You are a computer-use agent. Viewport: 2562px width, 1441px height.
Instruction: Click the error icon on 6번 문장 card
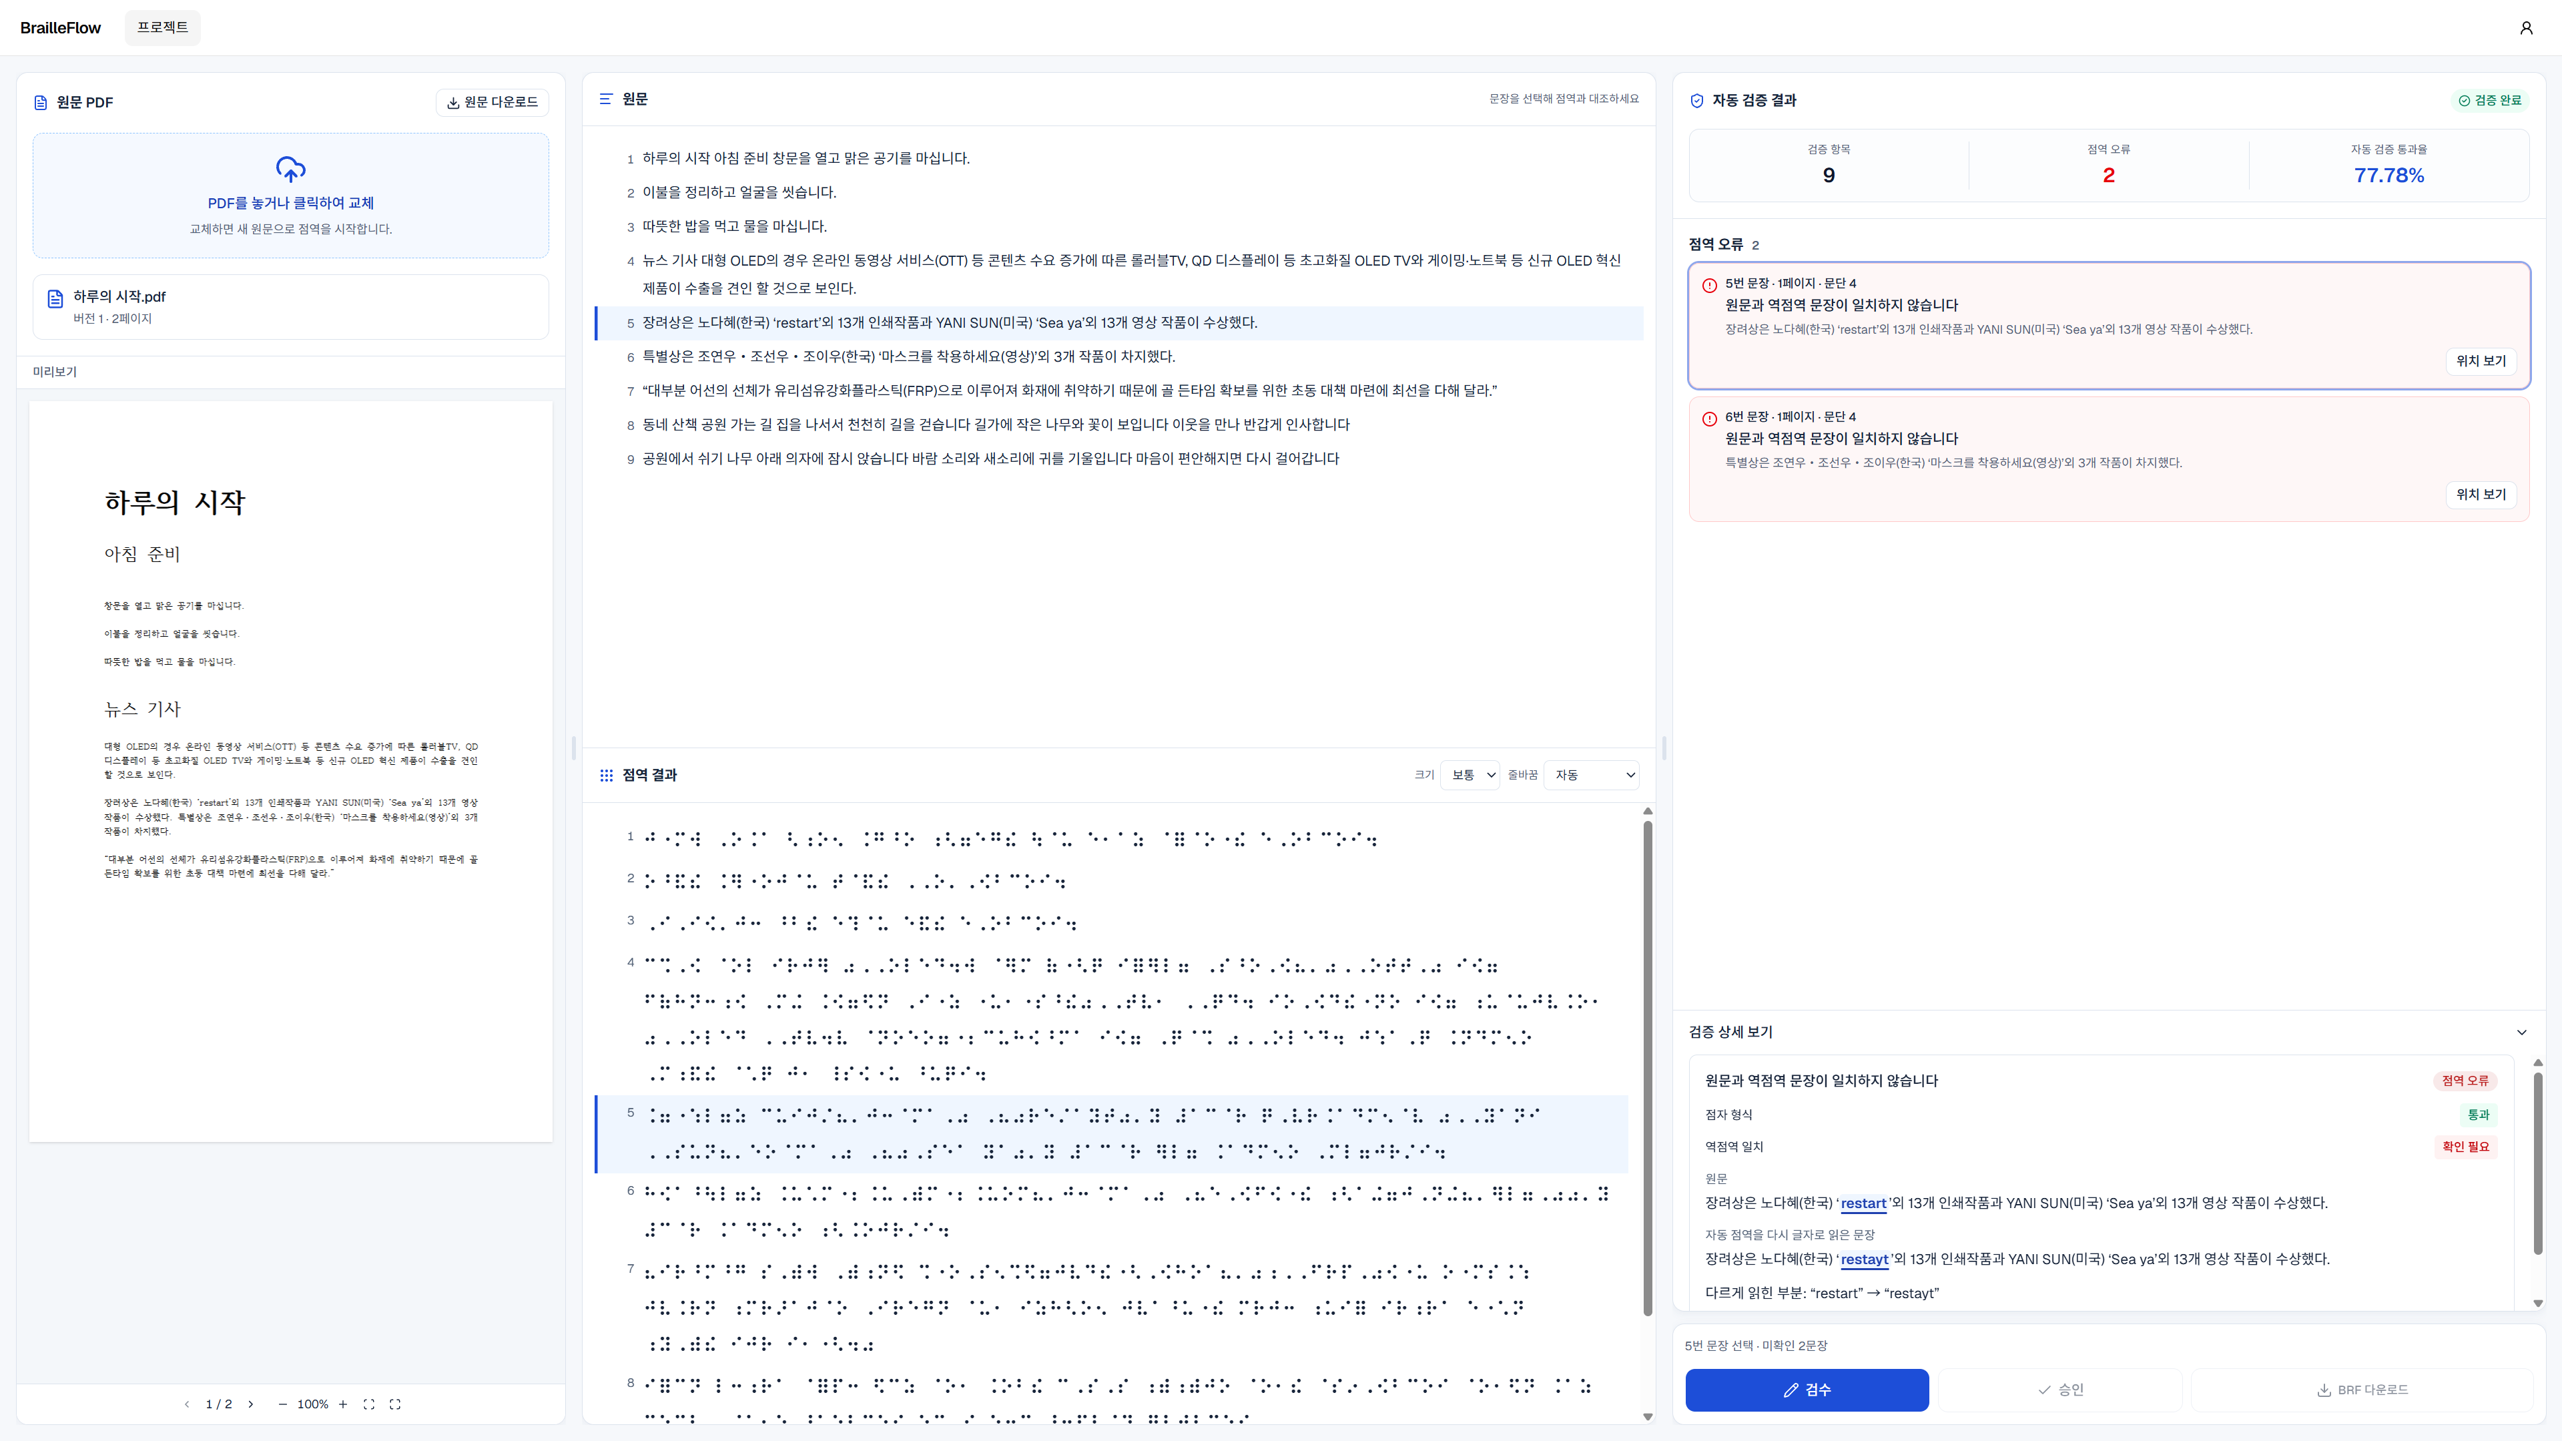click(1710, 418)
